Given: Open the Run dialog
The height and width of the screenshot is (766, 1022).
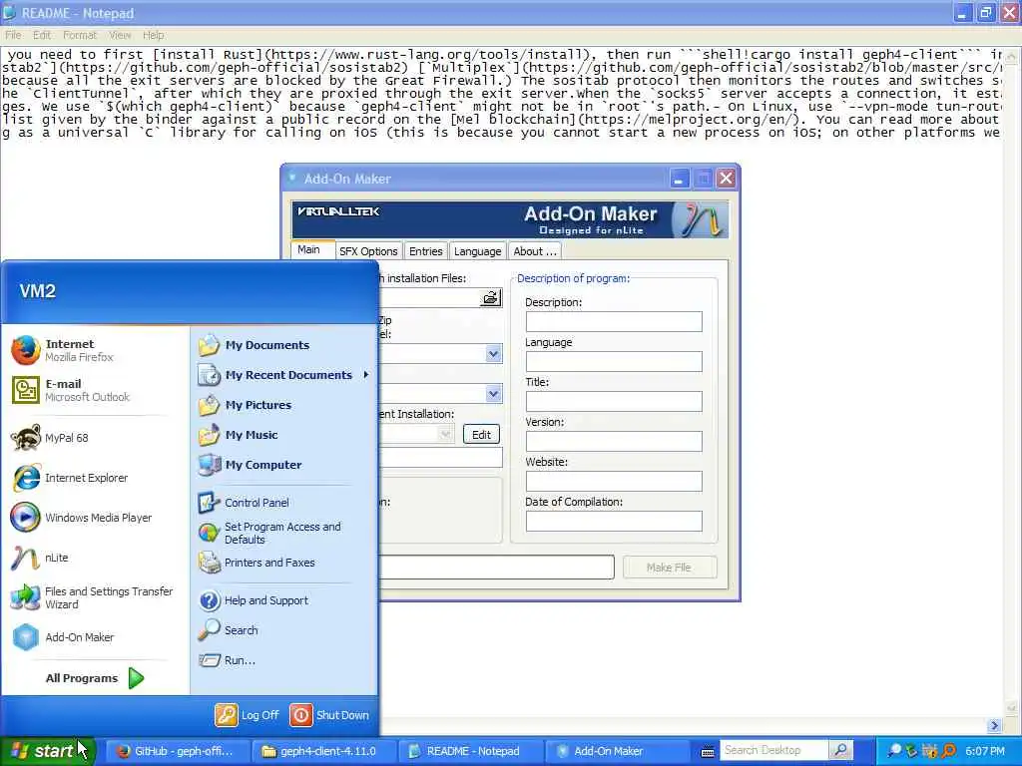Looking at the screenshot, I should click(x=227, y=660).
